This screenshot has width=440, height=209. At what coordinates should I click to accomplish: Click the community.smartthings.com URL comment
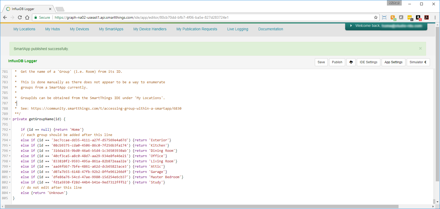[x=106, y=109]
